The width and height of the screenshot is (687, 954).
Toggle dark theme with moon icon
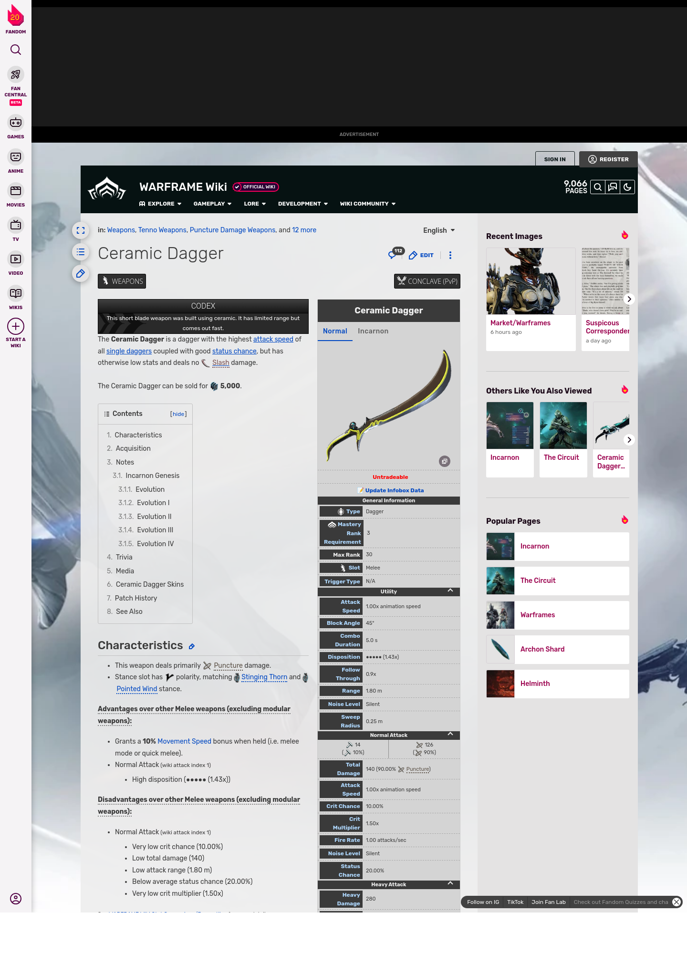pos(627,187)
